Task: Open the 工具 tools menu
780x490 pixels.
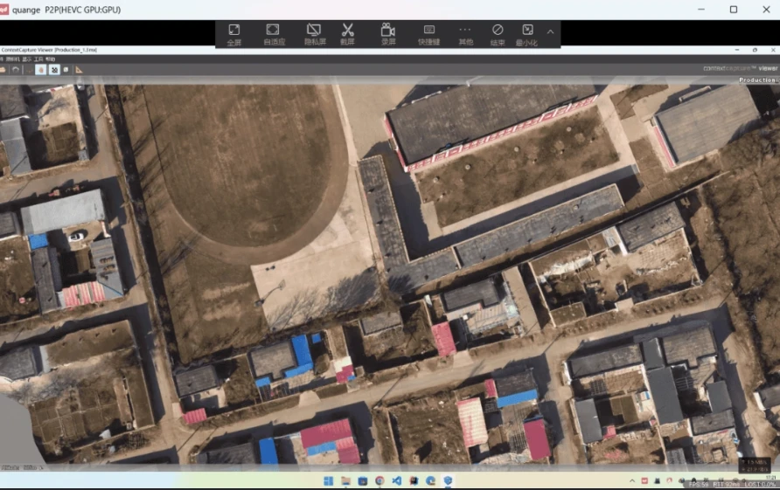Action: pyautogui.click(x=38, y=59)
